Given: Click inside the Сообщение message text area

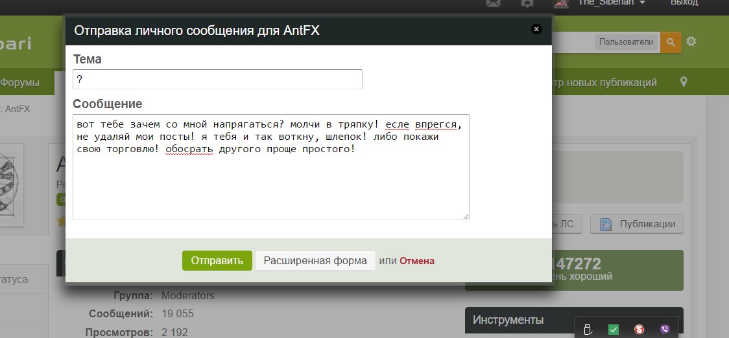Looking at the screenshot, I should (270, 181).
